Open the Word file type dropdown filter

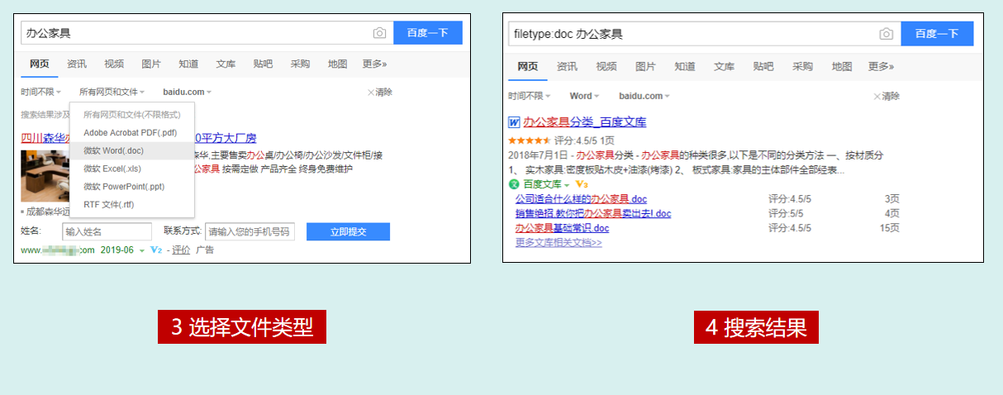[x=584, y=97]
